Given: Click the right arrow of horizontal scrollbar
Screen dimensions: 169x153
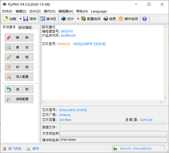Looking at the screenshot, I should point(161,102).
